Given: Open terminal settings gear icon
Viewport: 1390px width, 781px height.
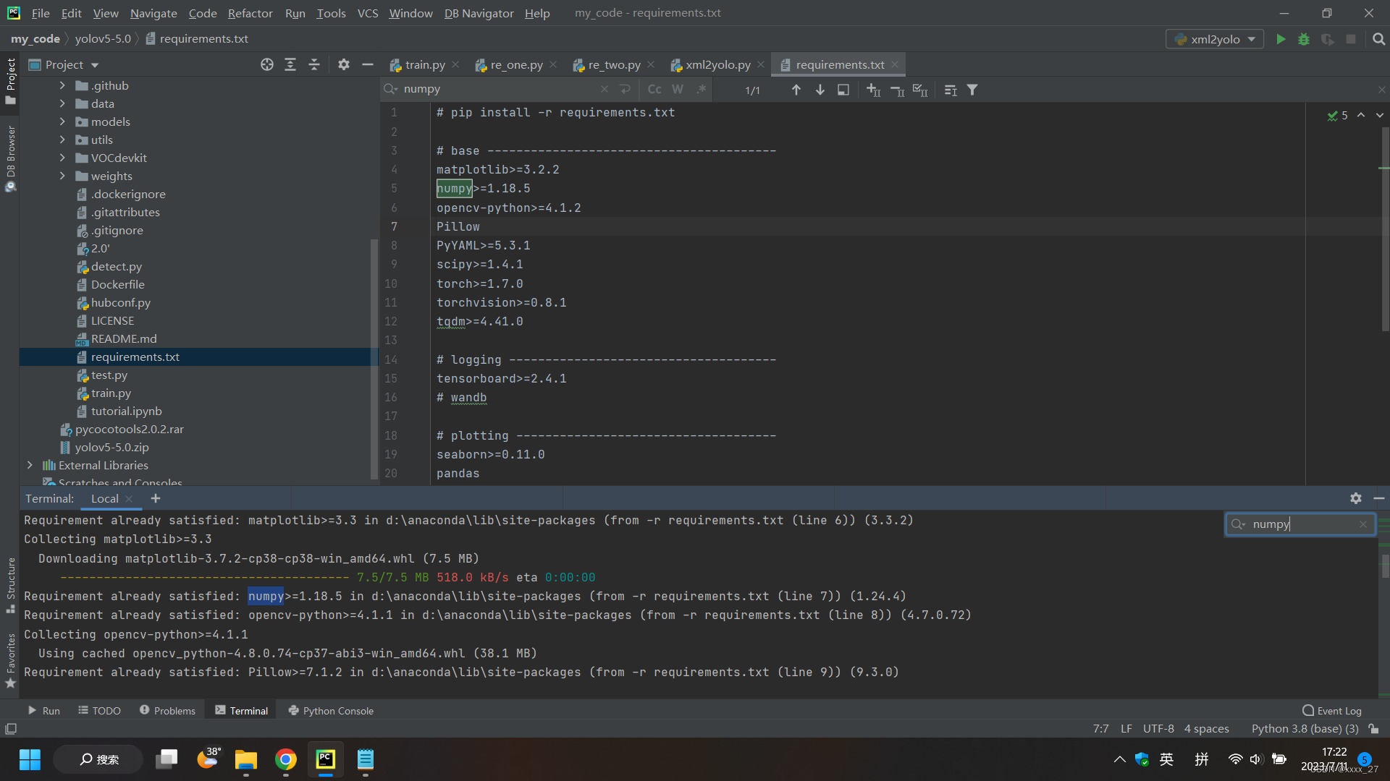Looking at the screenshot, I should (x=1355, y=498).
